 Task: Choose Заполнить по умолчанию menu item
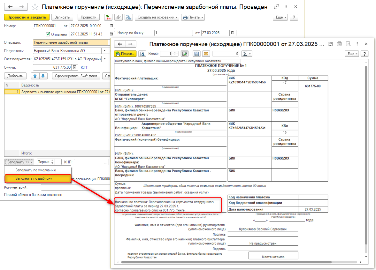coord(35,170)
